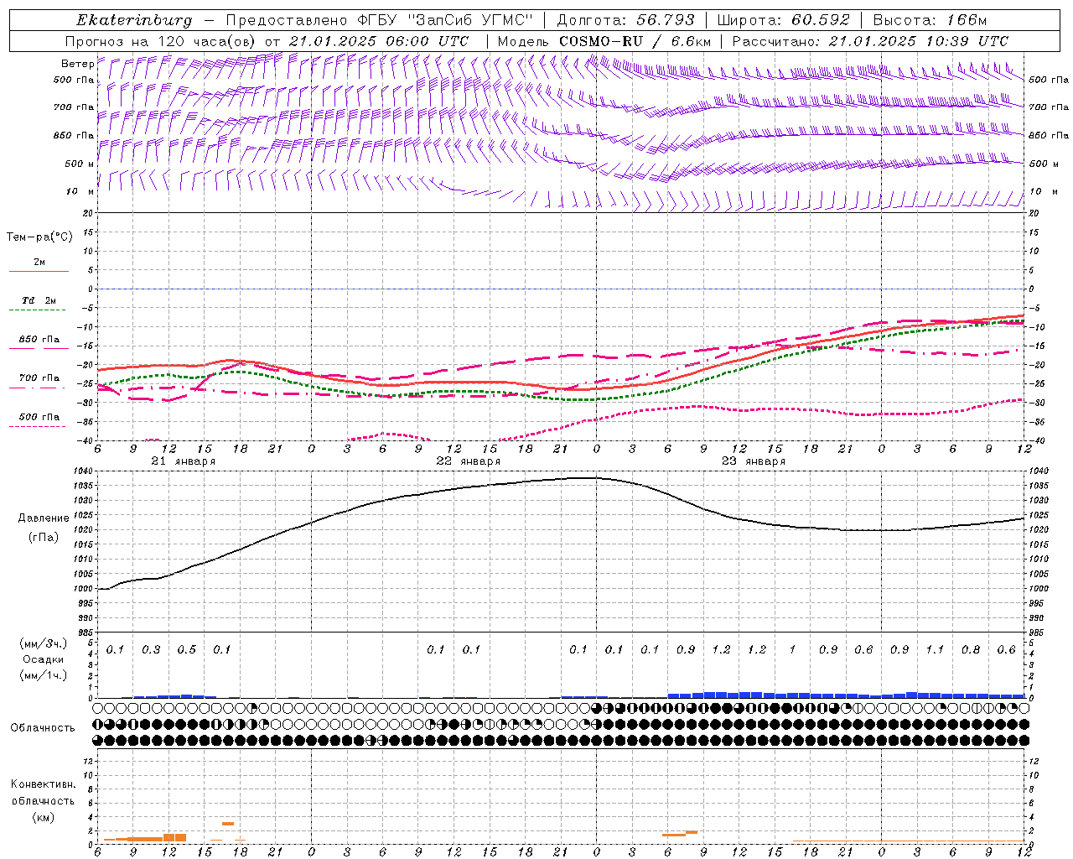Screen dimensions: 1073x859
Task: Click the Рассчитано: 21.01.2025 10:39 UTC timestamp
Action: (870, 41)
